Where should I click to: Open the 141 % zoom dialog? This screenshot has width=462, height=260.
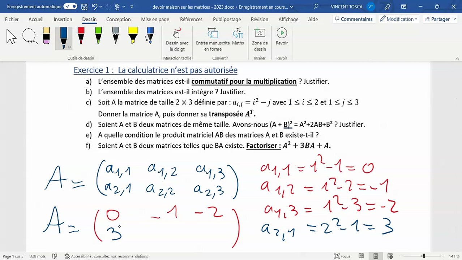click(x=454, y=256)
